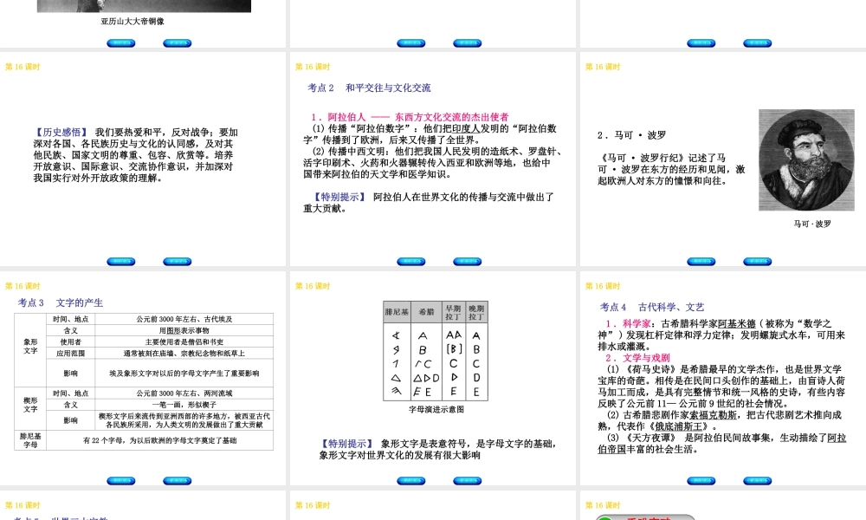Screen dimensions: 866x520
Task: Click first blue pill button on 考点4 slide
Action: coord(701,481)
